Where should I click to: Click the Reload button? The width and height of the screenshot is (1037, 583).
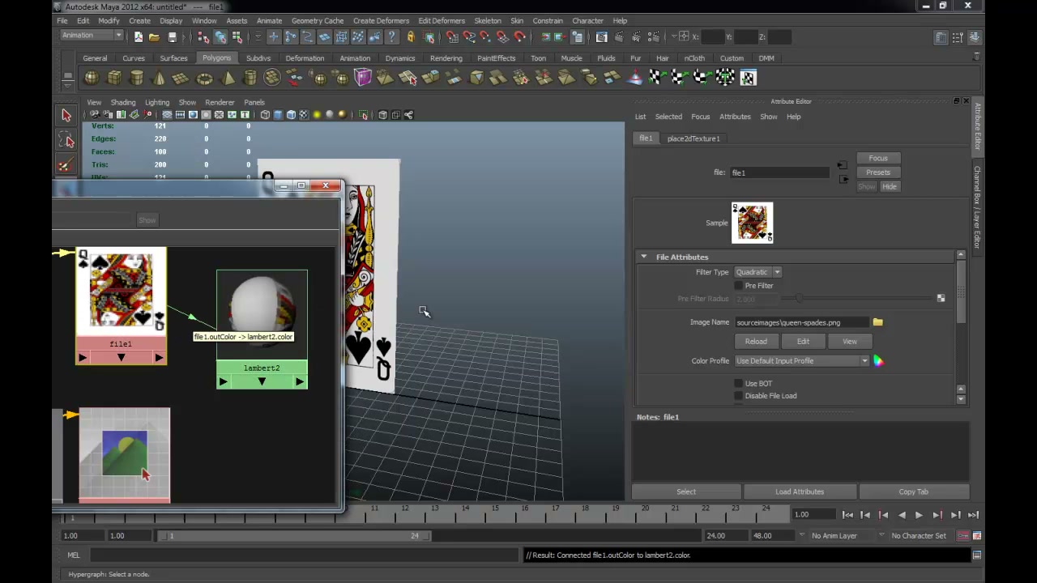756,342
